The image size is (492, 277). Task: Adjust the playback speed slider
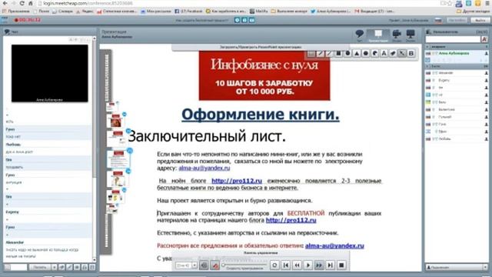pos(244,265)
